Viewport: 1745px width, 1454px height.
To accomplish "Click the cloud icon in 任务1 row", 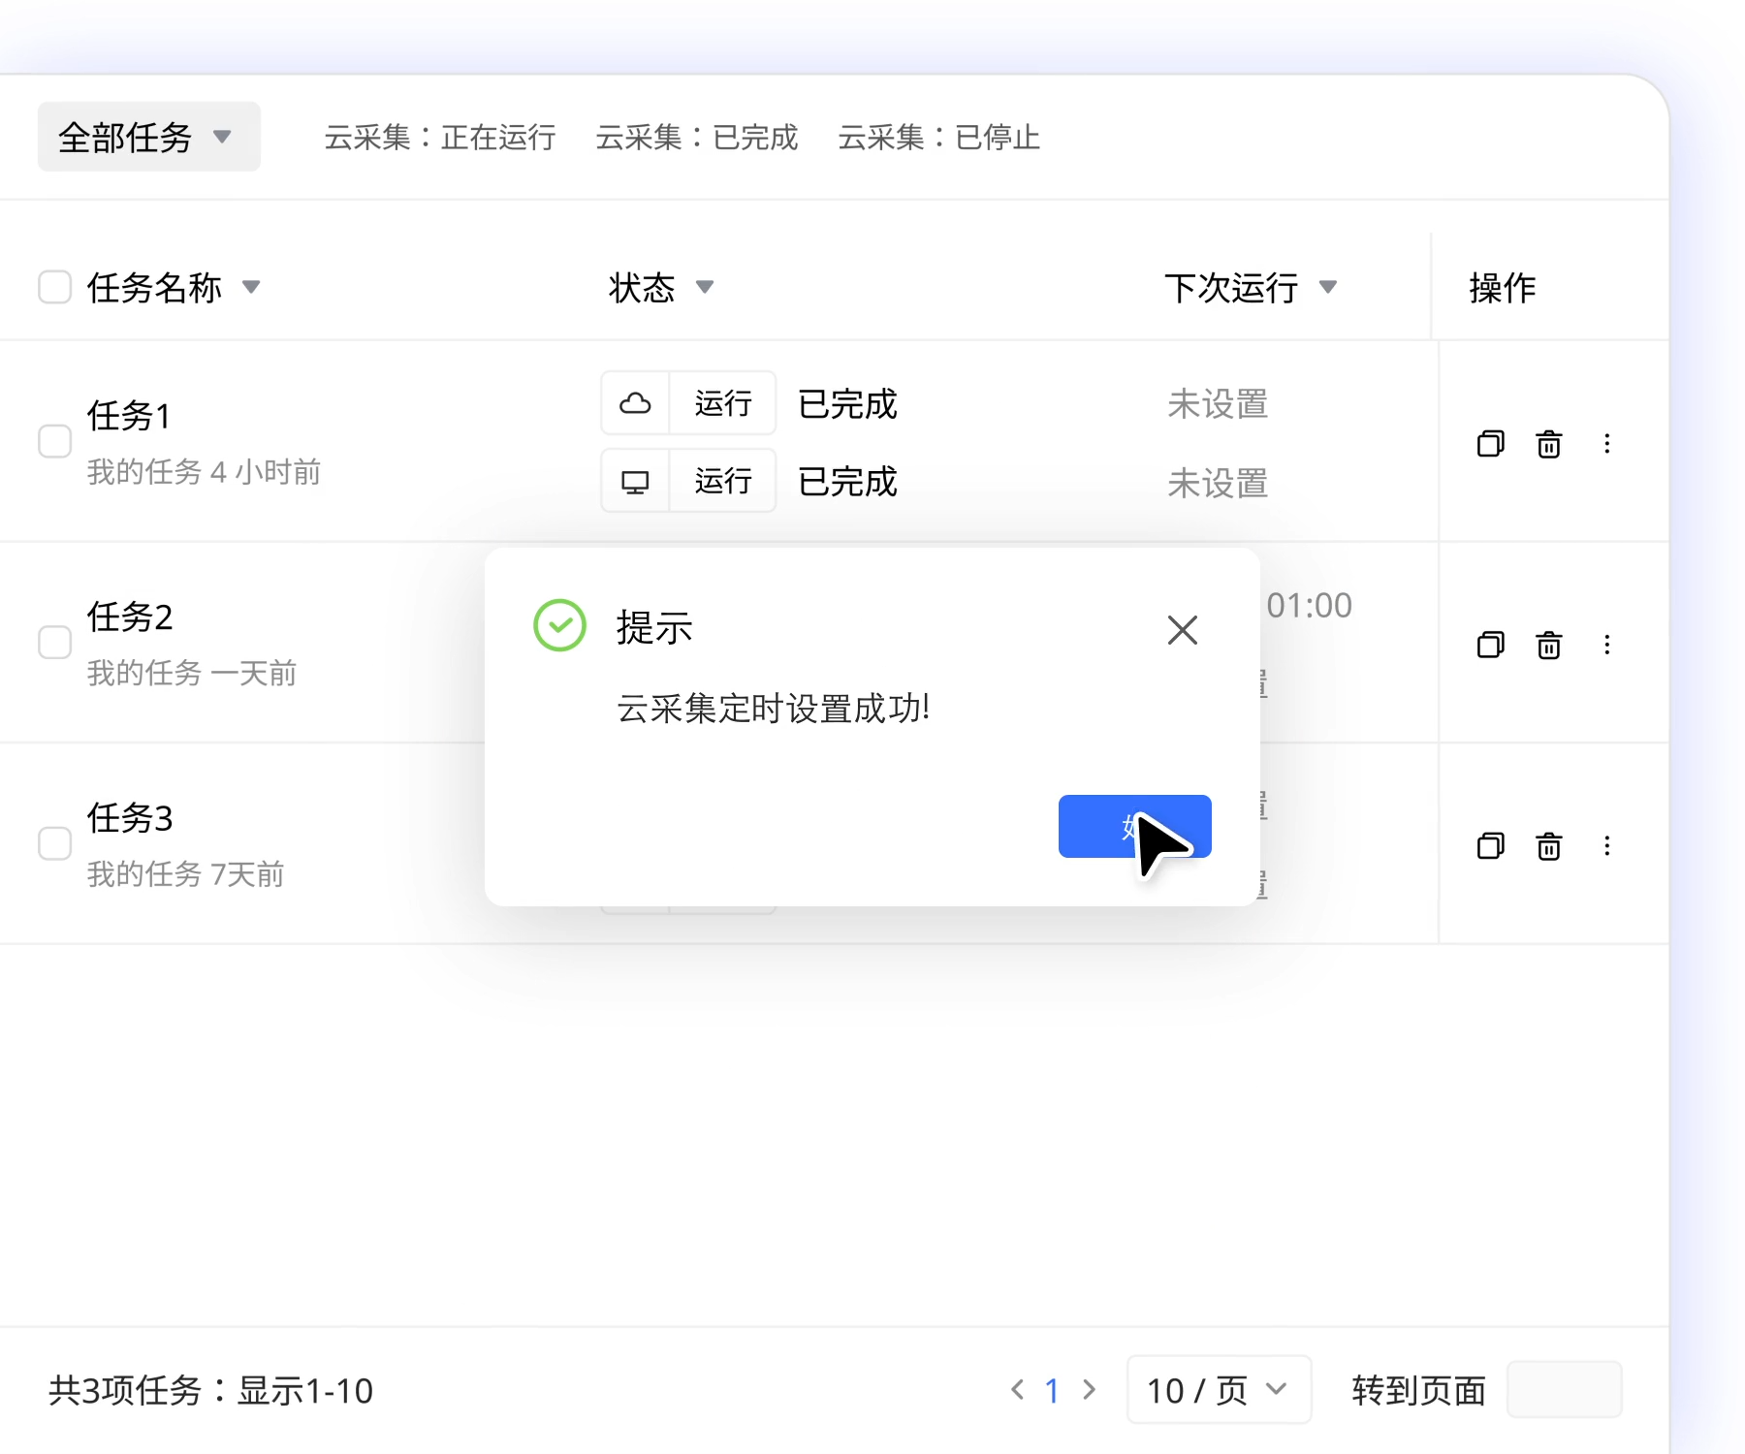I will coord(635,403).
